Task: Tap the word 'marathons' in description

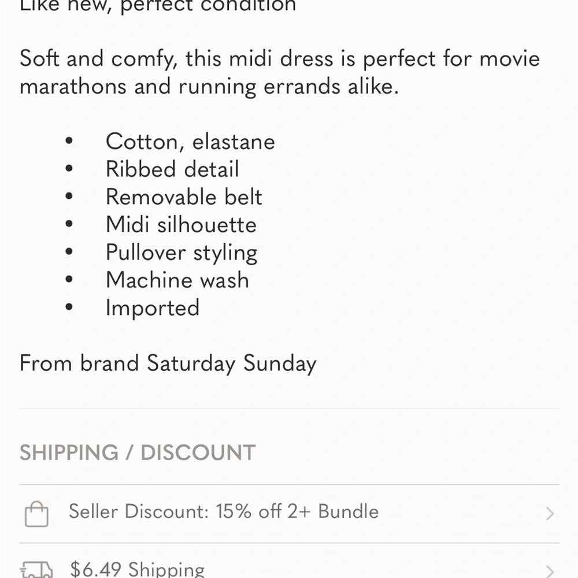Action: click(72, 87)
